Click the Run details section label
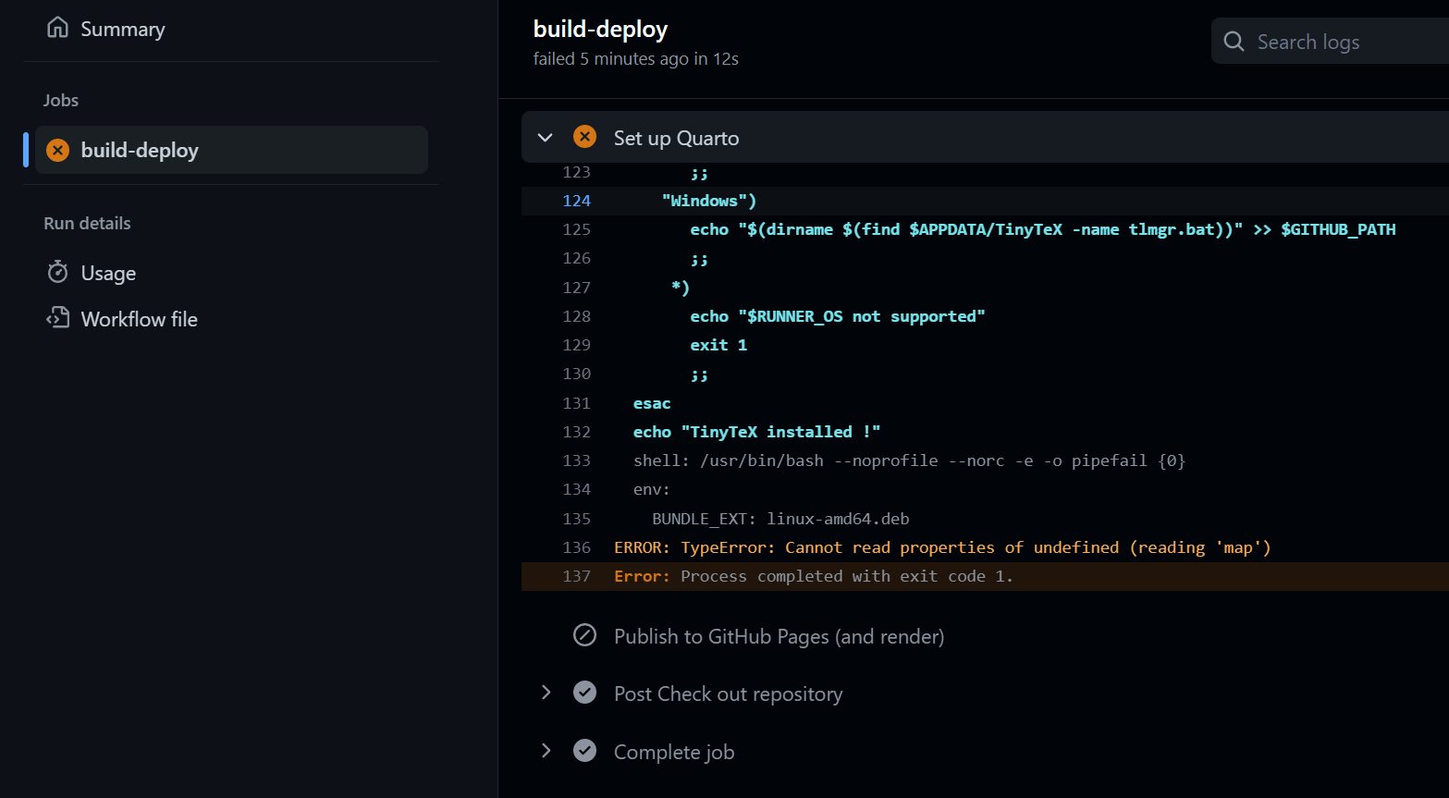Image resolution: width=1449 pixels, height=798 pixels. pos(87,223)
